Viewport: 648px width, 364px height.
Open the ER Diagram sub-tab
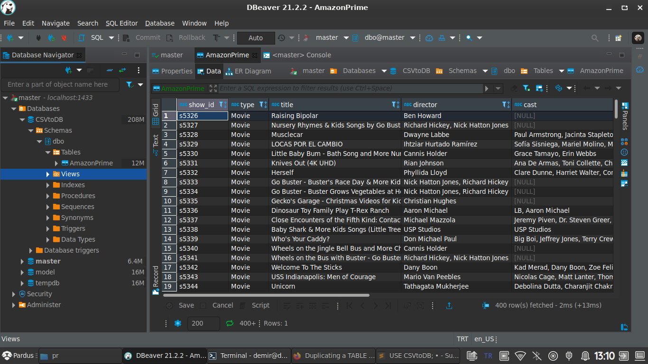[249, 71]
